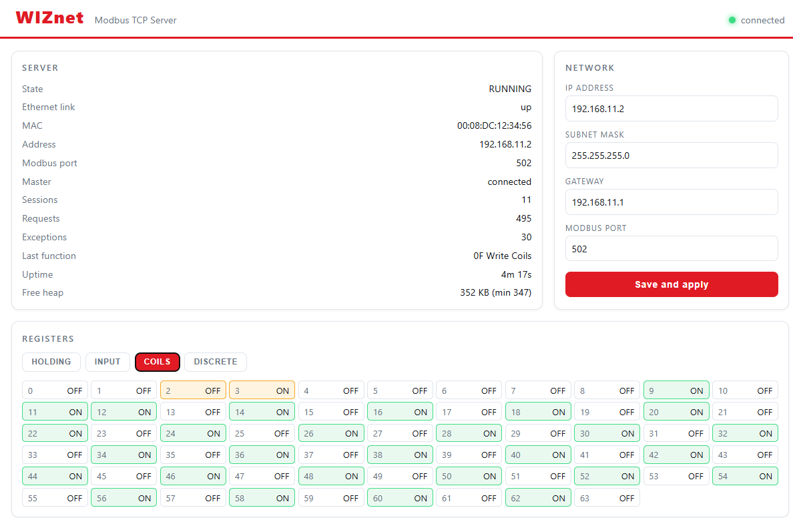793x518 pixels.
Task: Click Save and apply button
Action: coord(672,284)
